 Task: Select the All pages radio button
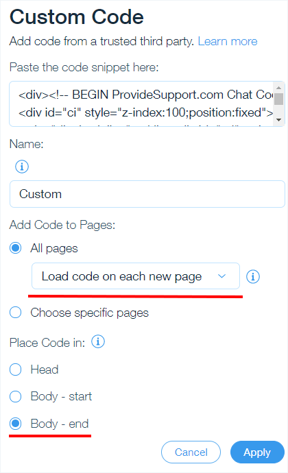[x=15, y=248]
